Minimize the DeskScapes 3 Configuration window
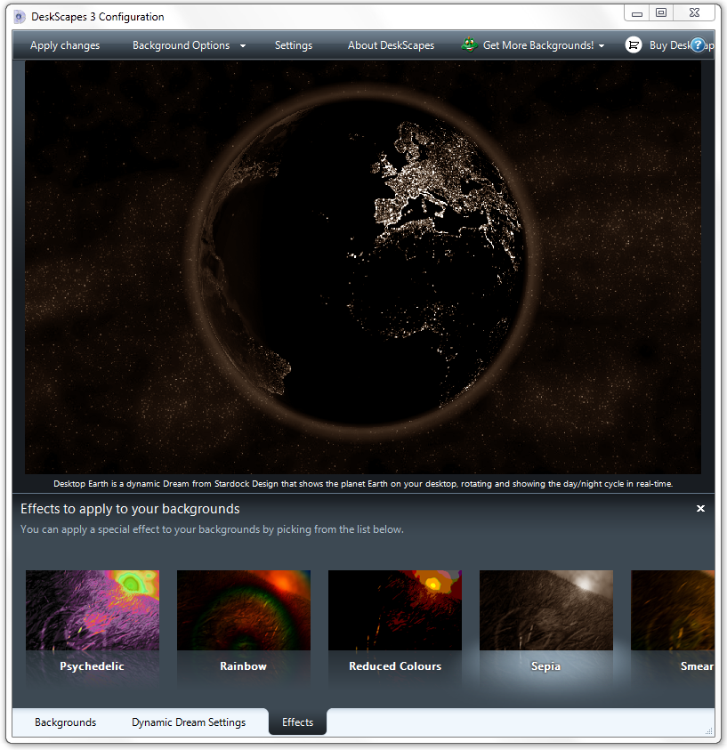The height and width of the screenshot is (750, 727). pos(636,13)
